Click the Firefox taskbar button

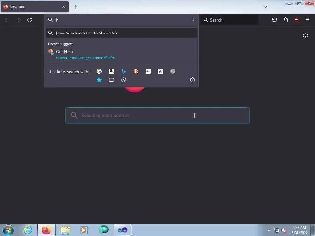click(46, 230)
